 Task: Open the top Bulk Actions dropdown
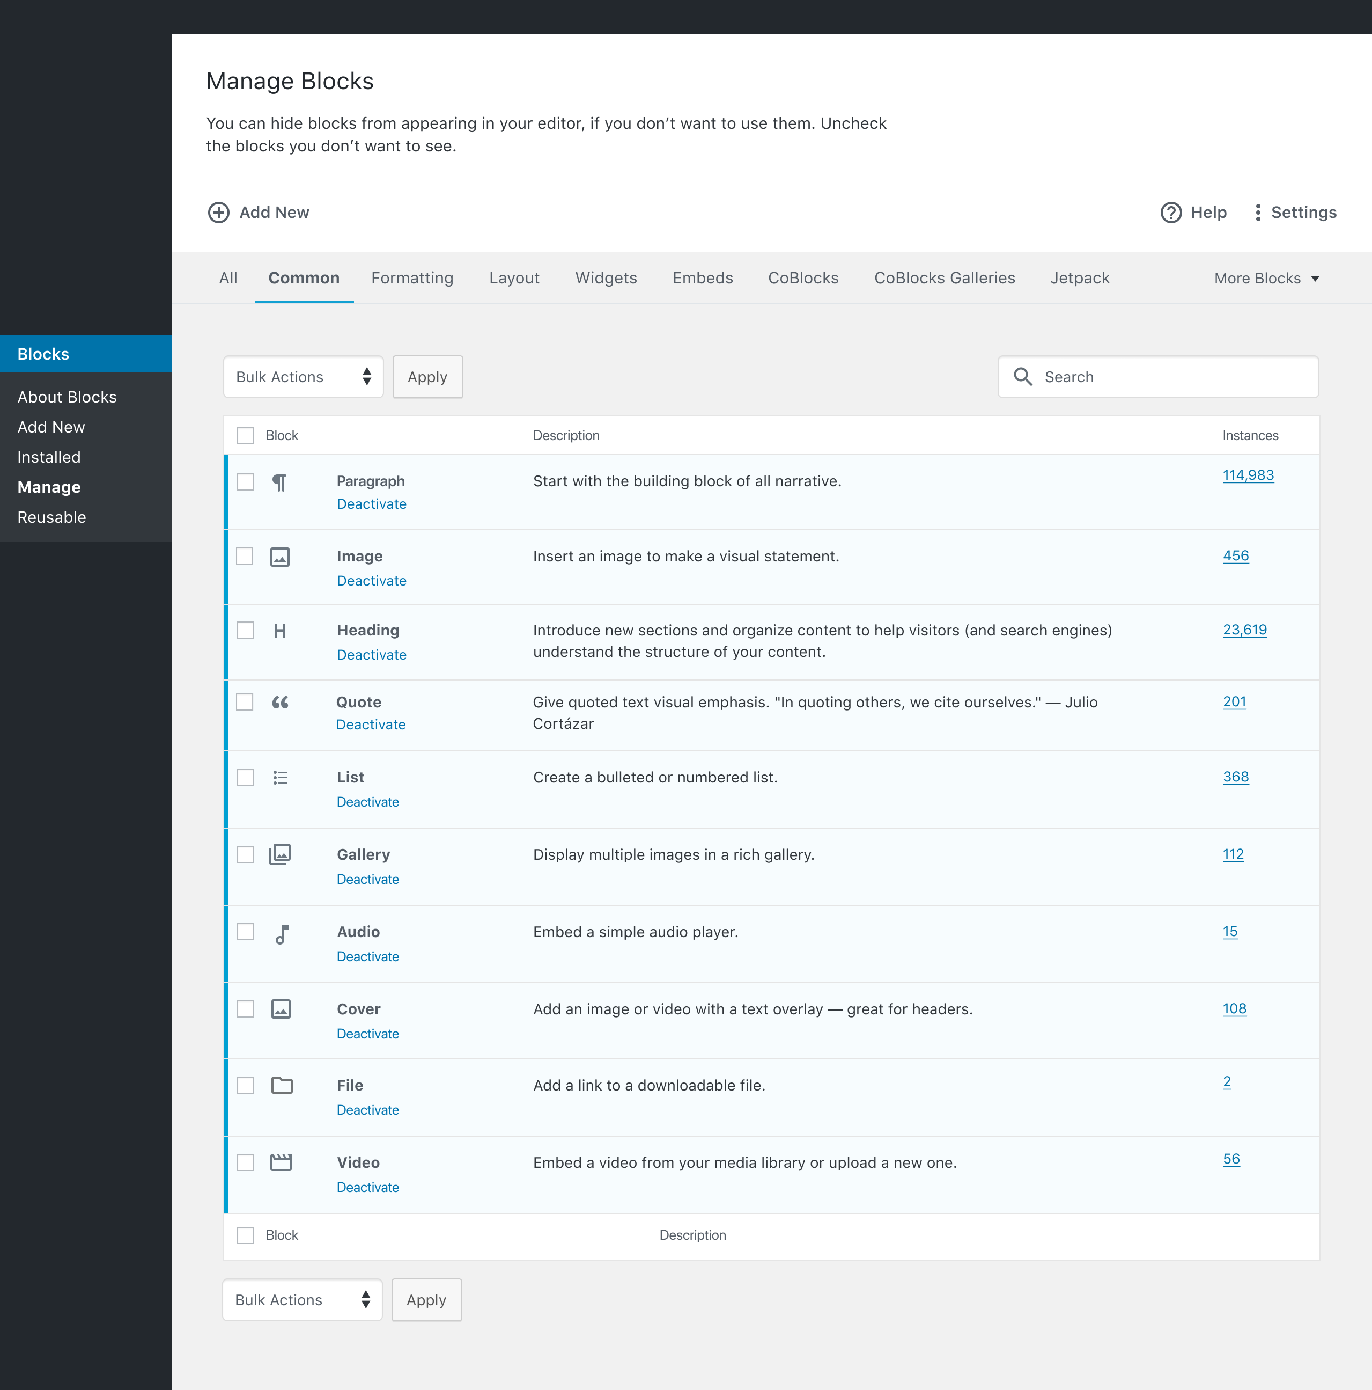coord(304,377)
